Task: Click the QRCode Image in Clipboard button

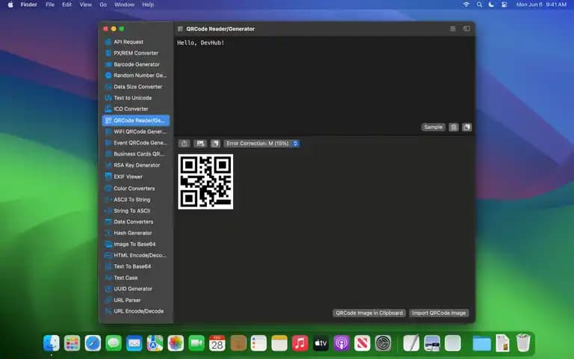Action: [x=369, y=313]
